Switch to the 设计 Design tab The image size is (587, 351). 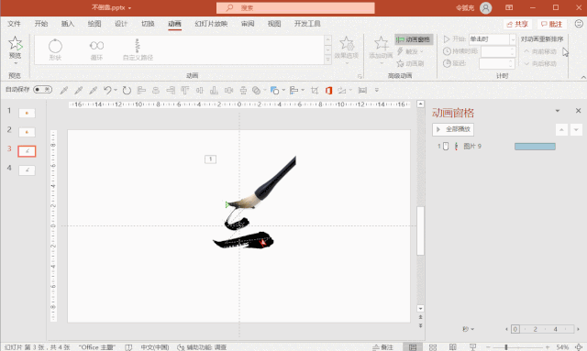pos(121,24)
